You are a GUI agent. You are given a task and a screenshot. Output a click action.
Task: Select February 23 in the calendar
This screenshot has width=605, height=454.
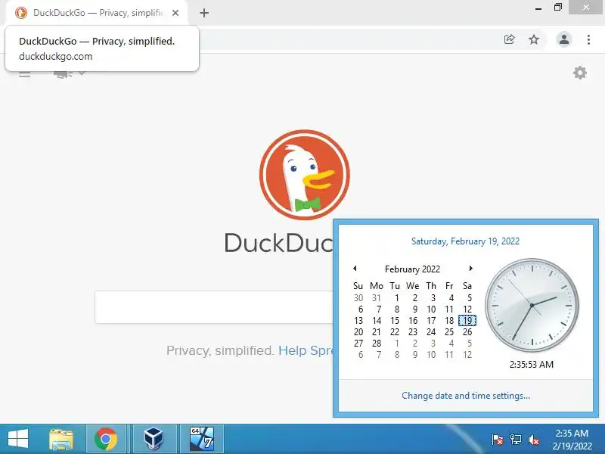coord(413,332)
